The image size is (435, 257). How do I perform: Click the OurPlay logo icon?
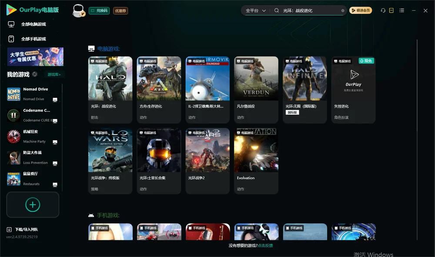click(x=11, y=10)
